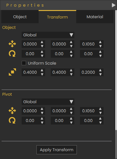Click the Object scale icon
Screen dimensions: 117x159
click(12, 72)
